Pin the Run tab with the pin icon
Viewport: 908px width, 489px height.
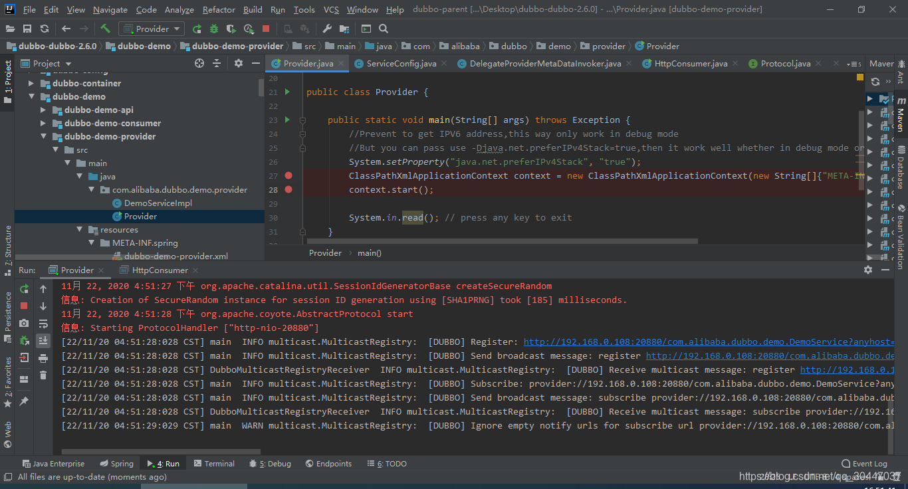point(24,401)
